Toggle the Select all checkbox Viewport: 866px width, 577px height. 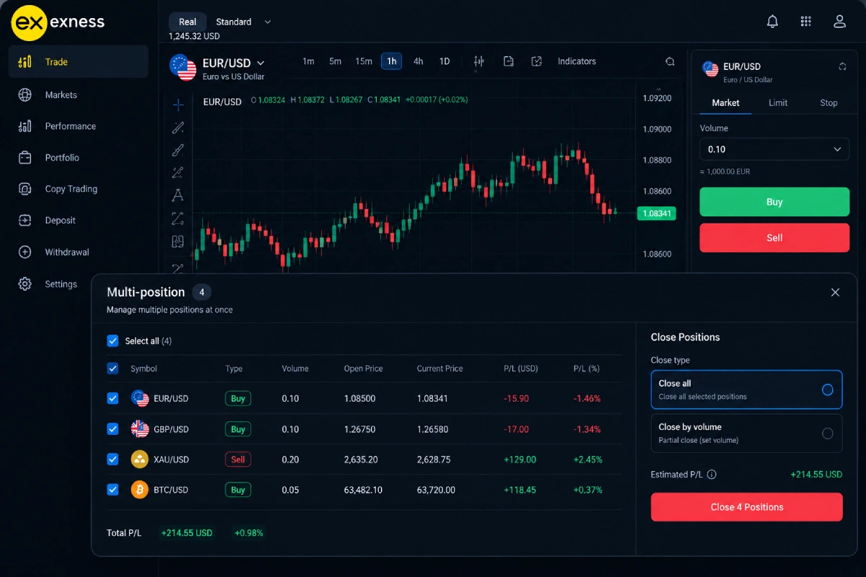113,340
